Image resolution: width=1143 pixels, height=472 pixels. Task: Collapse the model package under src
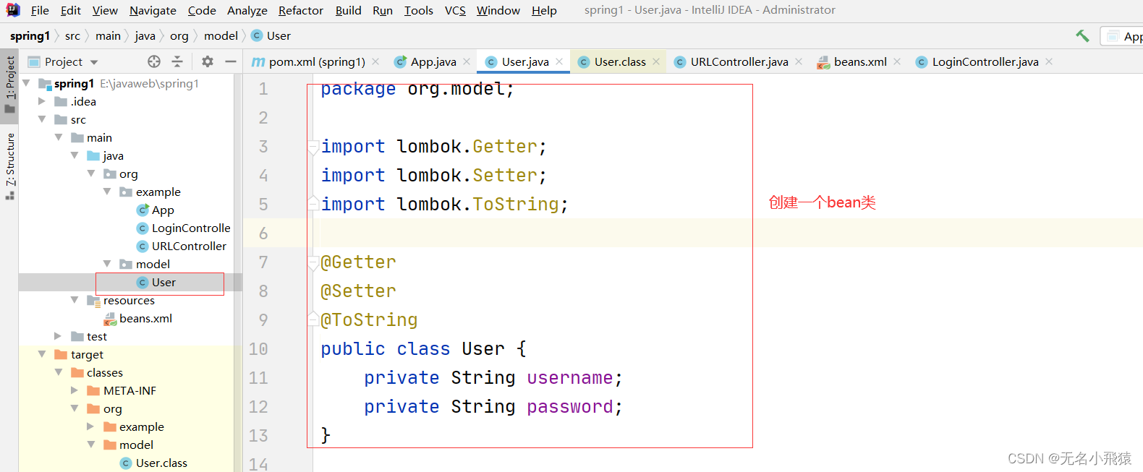(107, 264)
